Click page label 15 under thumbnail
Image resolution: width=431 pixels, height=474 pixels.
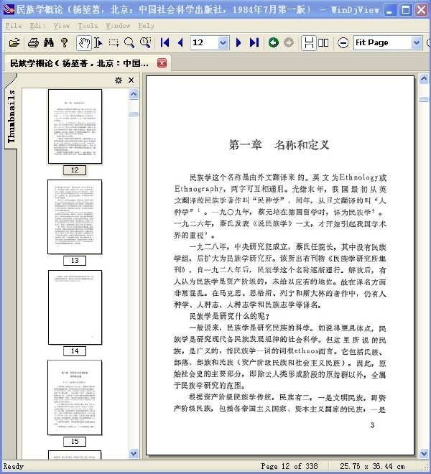[x=75, y=442]
